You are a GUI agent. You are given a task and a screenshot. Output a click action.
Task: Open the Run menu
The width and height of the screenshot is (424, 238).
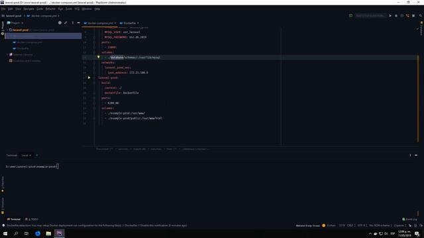pos(60,9)
